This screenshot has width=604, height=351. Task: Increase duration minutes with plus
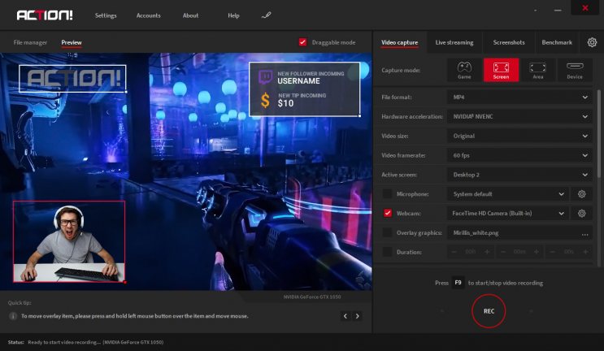pos(537,252)
